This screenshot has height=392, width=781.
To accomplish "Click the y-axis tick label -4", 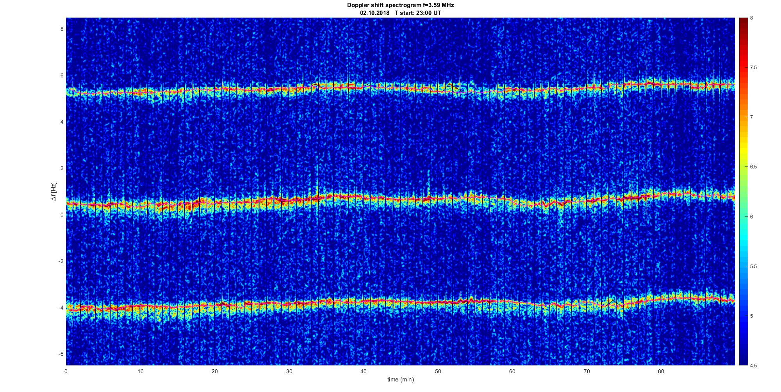I will [61, 308].
